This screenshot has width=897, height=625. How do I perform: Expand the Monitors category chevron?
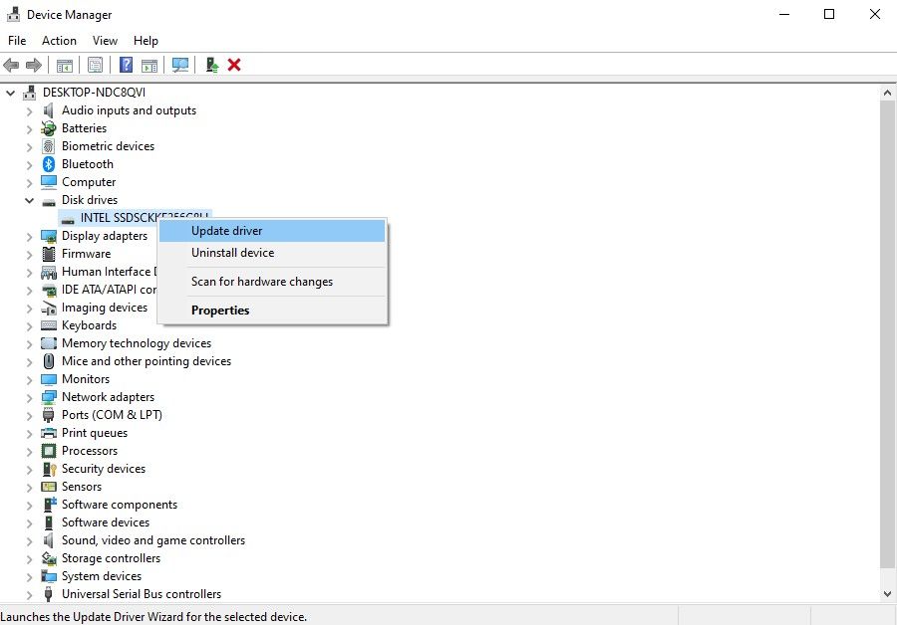[x=29, y=379]
